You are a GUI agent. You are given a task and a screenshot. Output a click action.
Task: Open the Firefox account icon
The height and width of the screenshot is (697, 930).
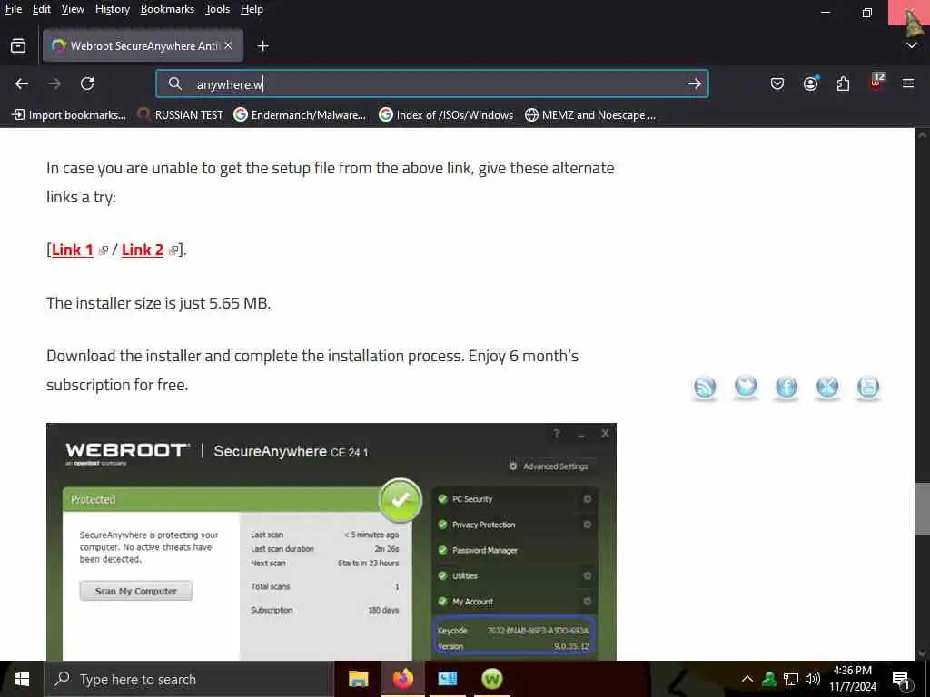coord(810,83)
